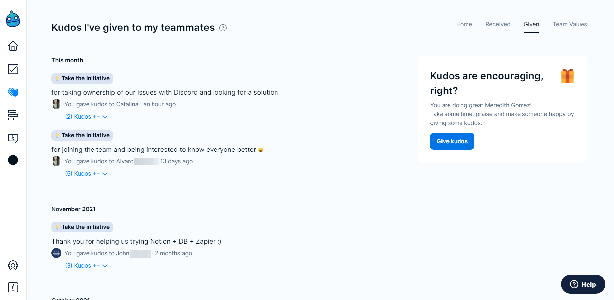This screenshot has height=300, width=614.
Task: Open the Home icon in sidebar
Action: [x=13, y=46]
